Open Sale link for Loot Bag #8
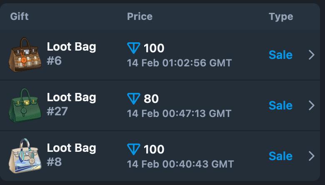Viewport: 325px width, 185px height. click(281, 156)
